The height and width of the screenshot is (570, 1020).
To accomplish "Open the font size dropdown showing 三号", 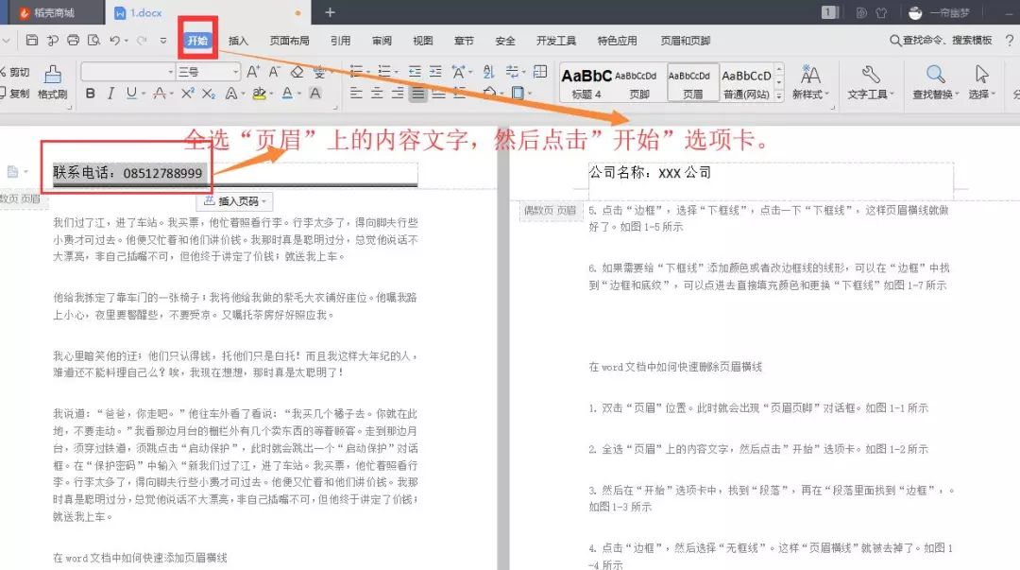I will click(209, 72).
